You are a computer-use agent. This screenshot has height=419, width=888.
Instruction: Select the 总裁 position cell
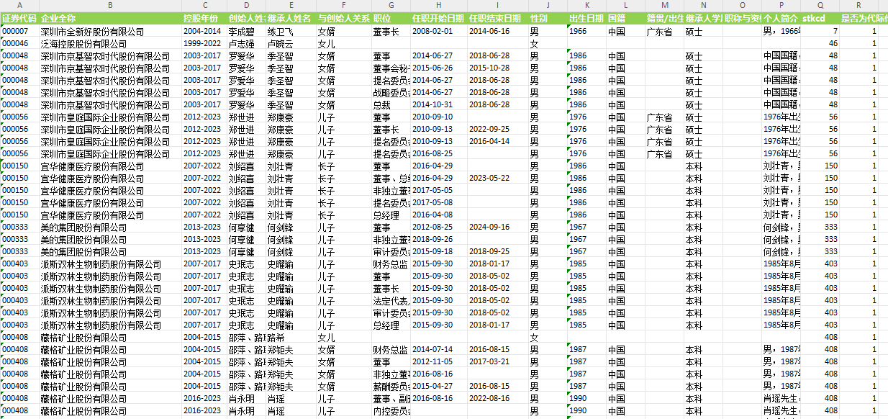391,105
